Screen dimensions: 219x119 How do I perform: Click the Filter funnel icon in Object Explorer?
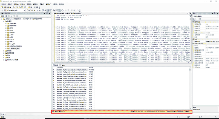coord(14,16)
